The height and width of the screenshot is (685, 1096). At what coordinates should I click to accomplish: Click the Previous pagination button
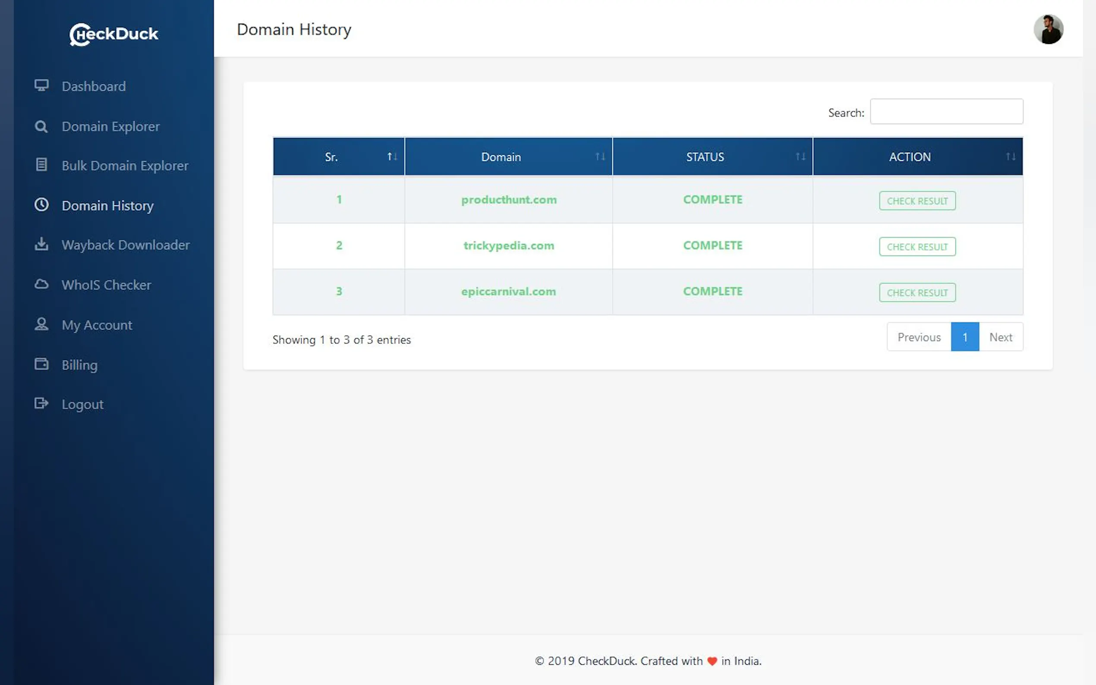pyautogui.click(x=919, y=337)
